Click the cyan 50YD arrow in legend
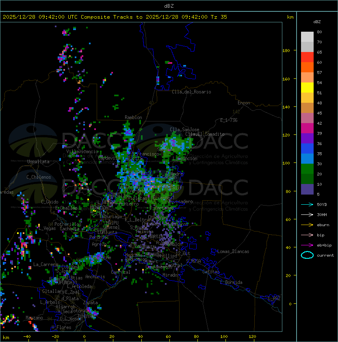Viewport: 338px width, 342px height. (x=307, y=205)
